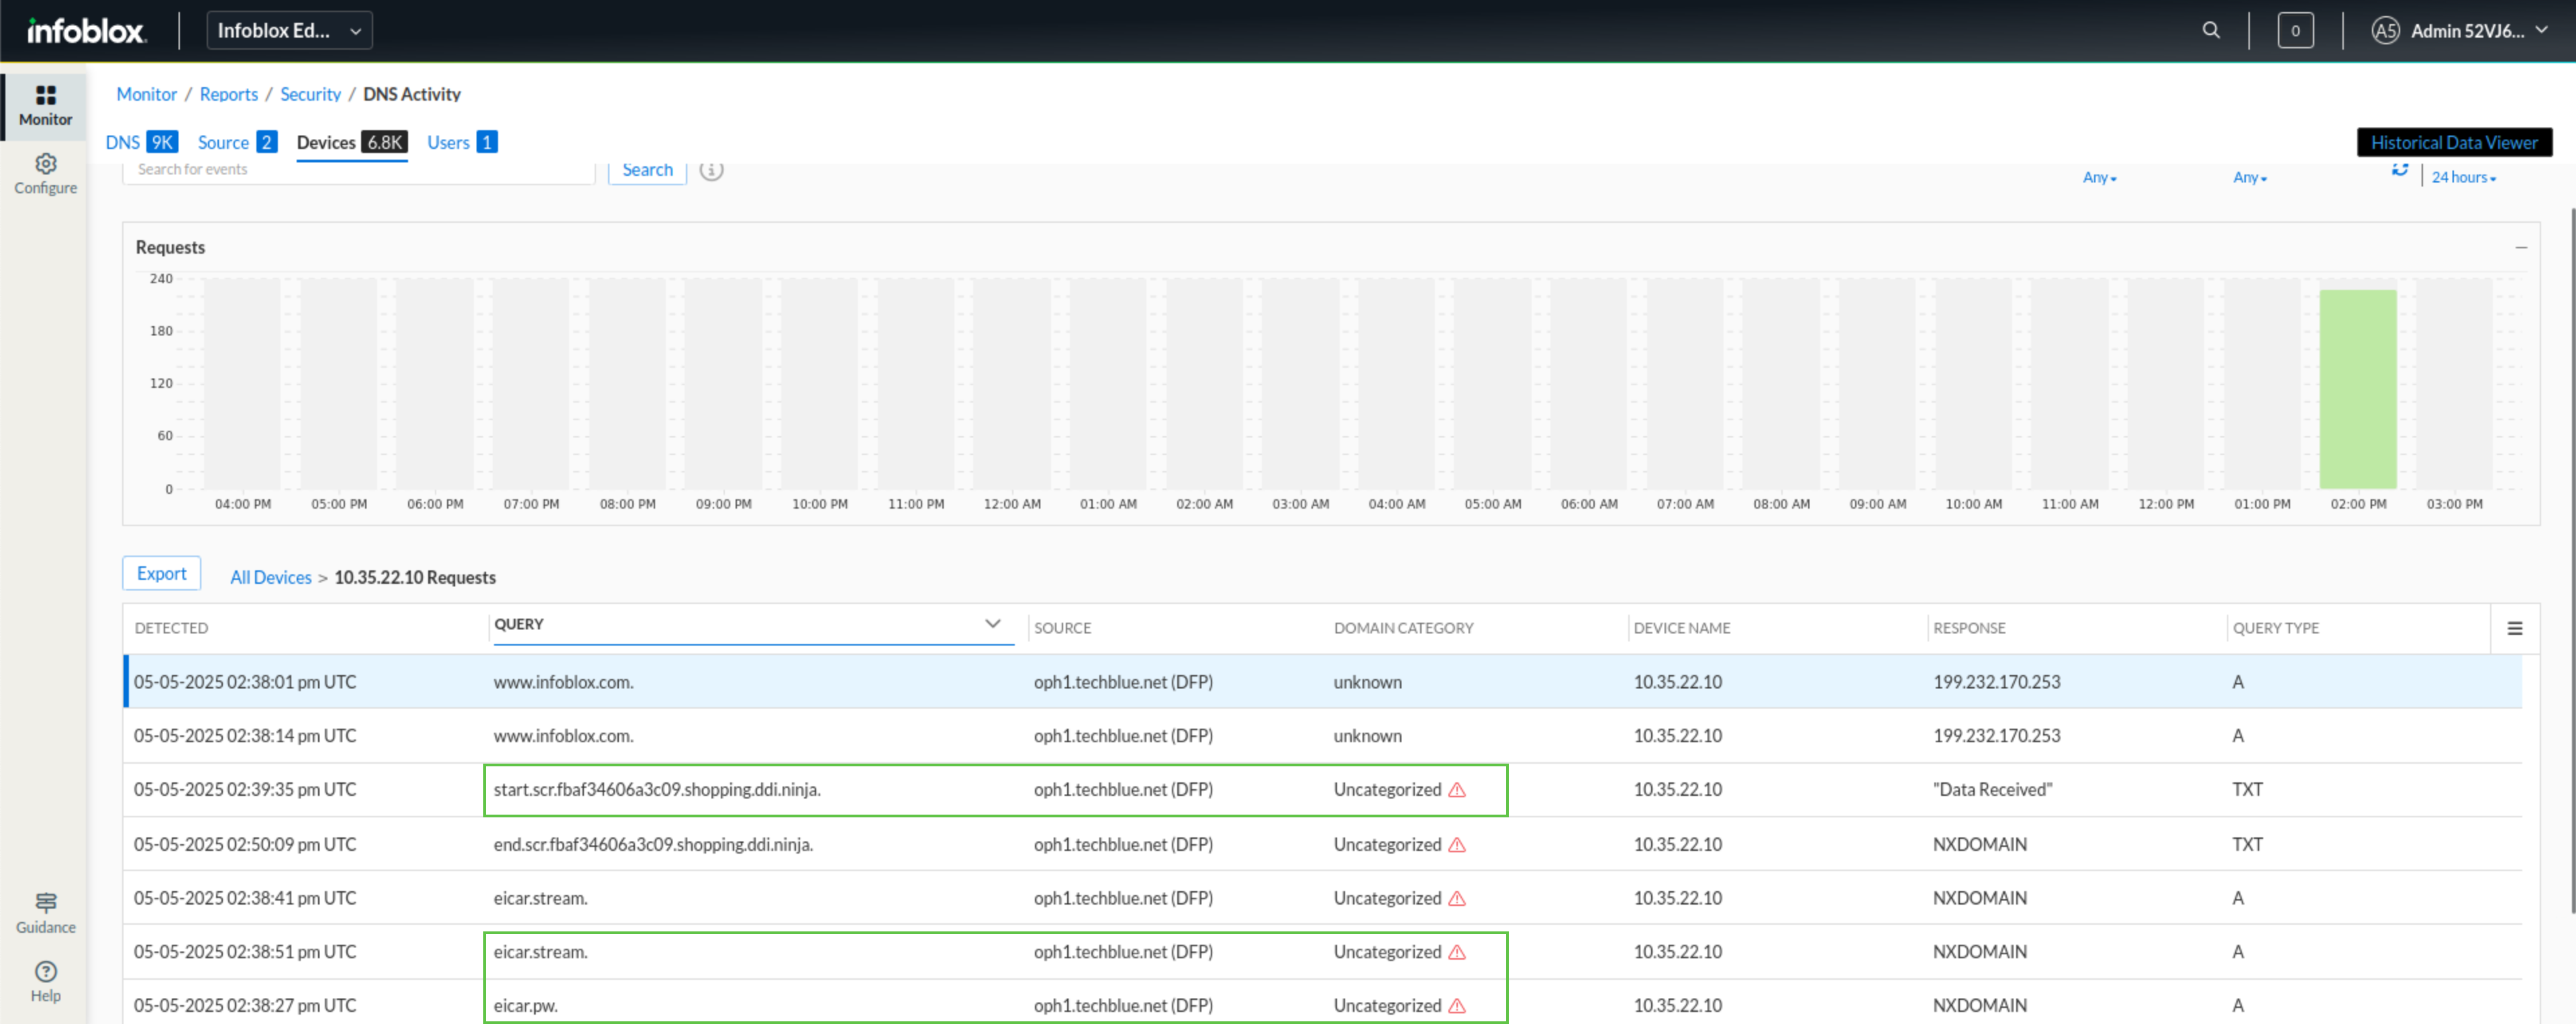Collapse the Requests chart panel
The height and width of the screenshot is (1024, 2576).
point(2520,247)
